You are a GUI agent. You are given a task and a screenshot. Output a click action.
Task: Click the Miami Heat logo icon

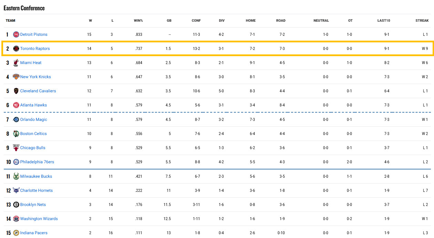(16, 63)
